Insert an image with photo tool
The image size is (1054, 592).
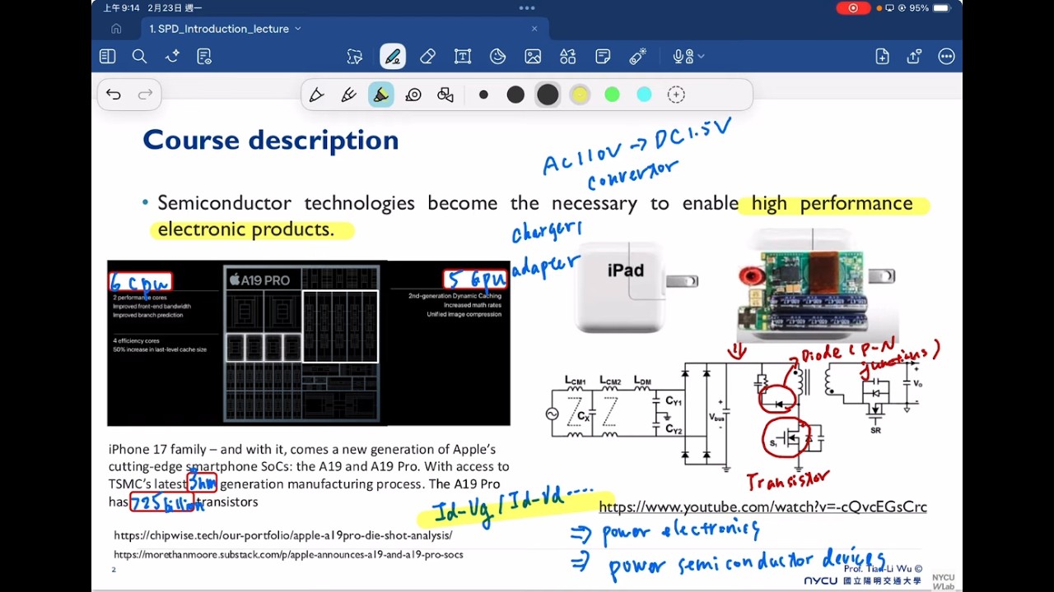(x=533, y=57)
